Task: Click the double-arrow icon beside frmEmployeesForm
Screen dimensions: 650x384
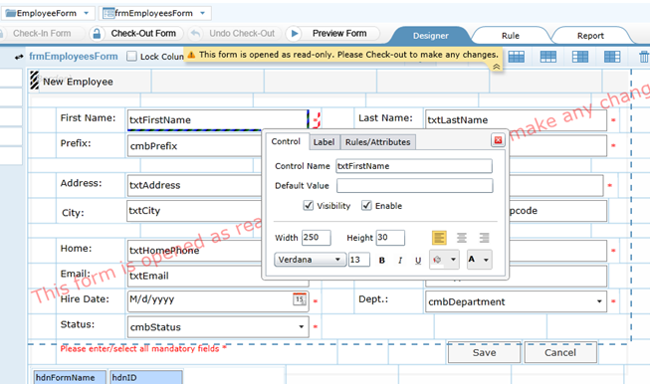Action: point(19,57)
